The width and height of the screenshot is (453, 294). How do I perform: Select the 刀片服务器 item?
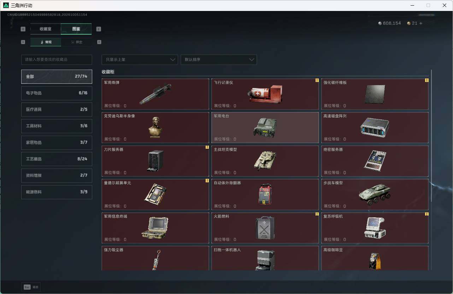point(155,161)
